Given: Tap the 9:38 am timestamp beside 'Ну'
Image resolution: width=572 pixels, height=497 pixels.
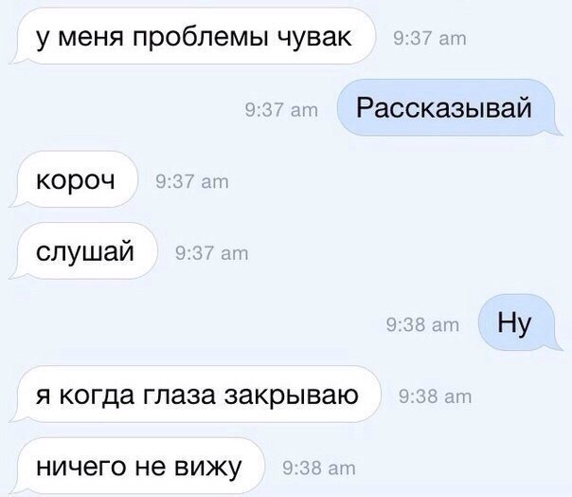Looking at the screenshot, I should tap(422, 325).
